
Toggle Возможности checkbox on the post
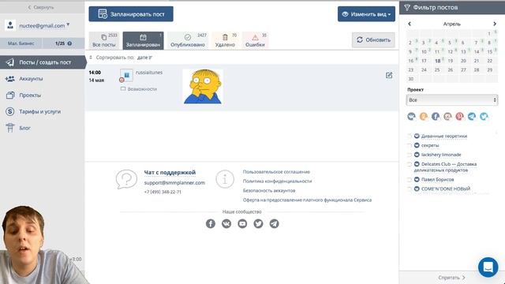point(123,89)
